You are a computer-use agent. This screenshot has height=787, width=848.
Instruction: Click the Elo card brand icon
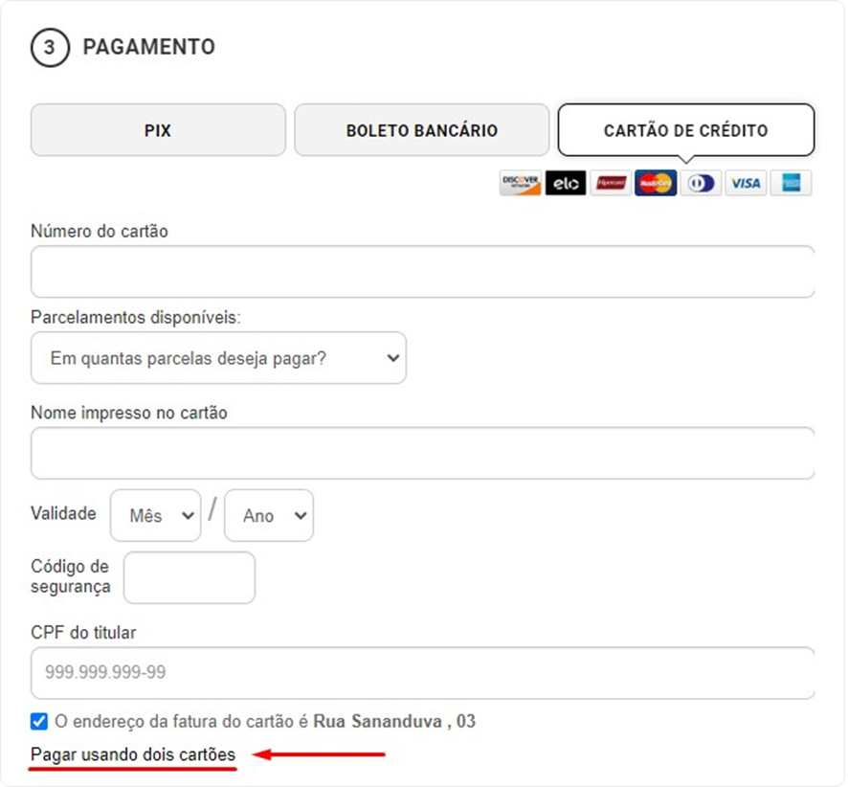566,183
